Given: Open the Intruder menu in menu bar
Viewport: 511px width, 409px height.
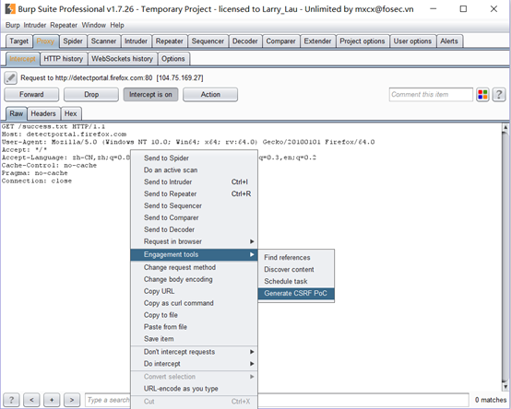Looking at the screenshot, I should pos(35,25).
